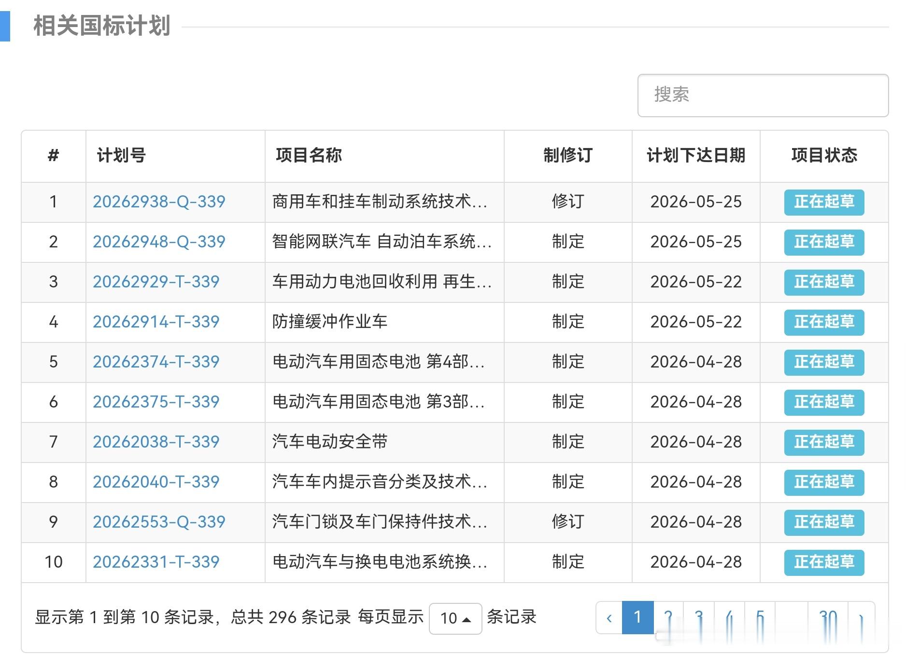Click project name 汽车电动安全带
Image resolution: width=906 pixels, height=654 pixels.
point(330,442)
